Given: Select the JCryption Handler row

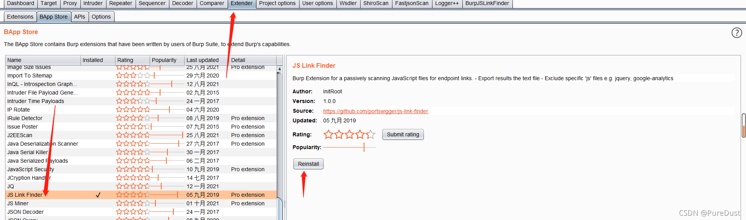Looking at the screenshot, I should [x=141, y=178].
